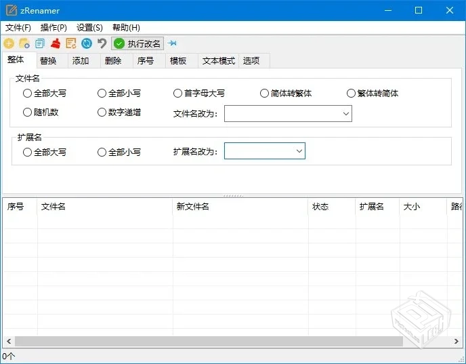
Task: Click the horizontal scrollbar thumb
Action: click(x=209, y=341)
